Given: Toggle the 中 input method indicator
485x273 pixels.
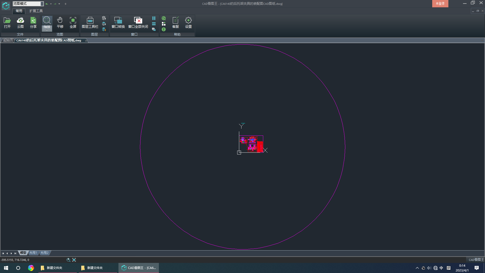Looking at the screenshot, I should click(441, 268).
